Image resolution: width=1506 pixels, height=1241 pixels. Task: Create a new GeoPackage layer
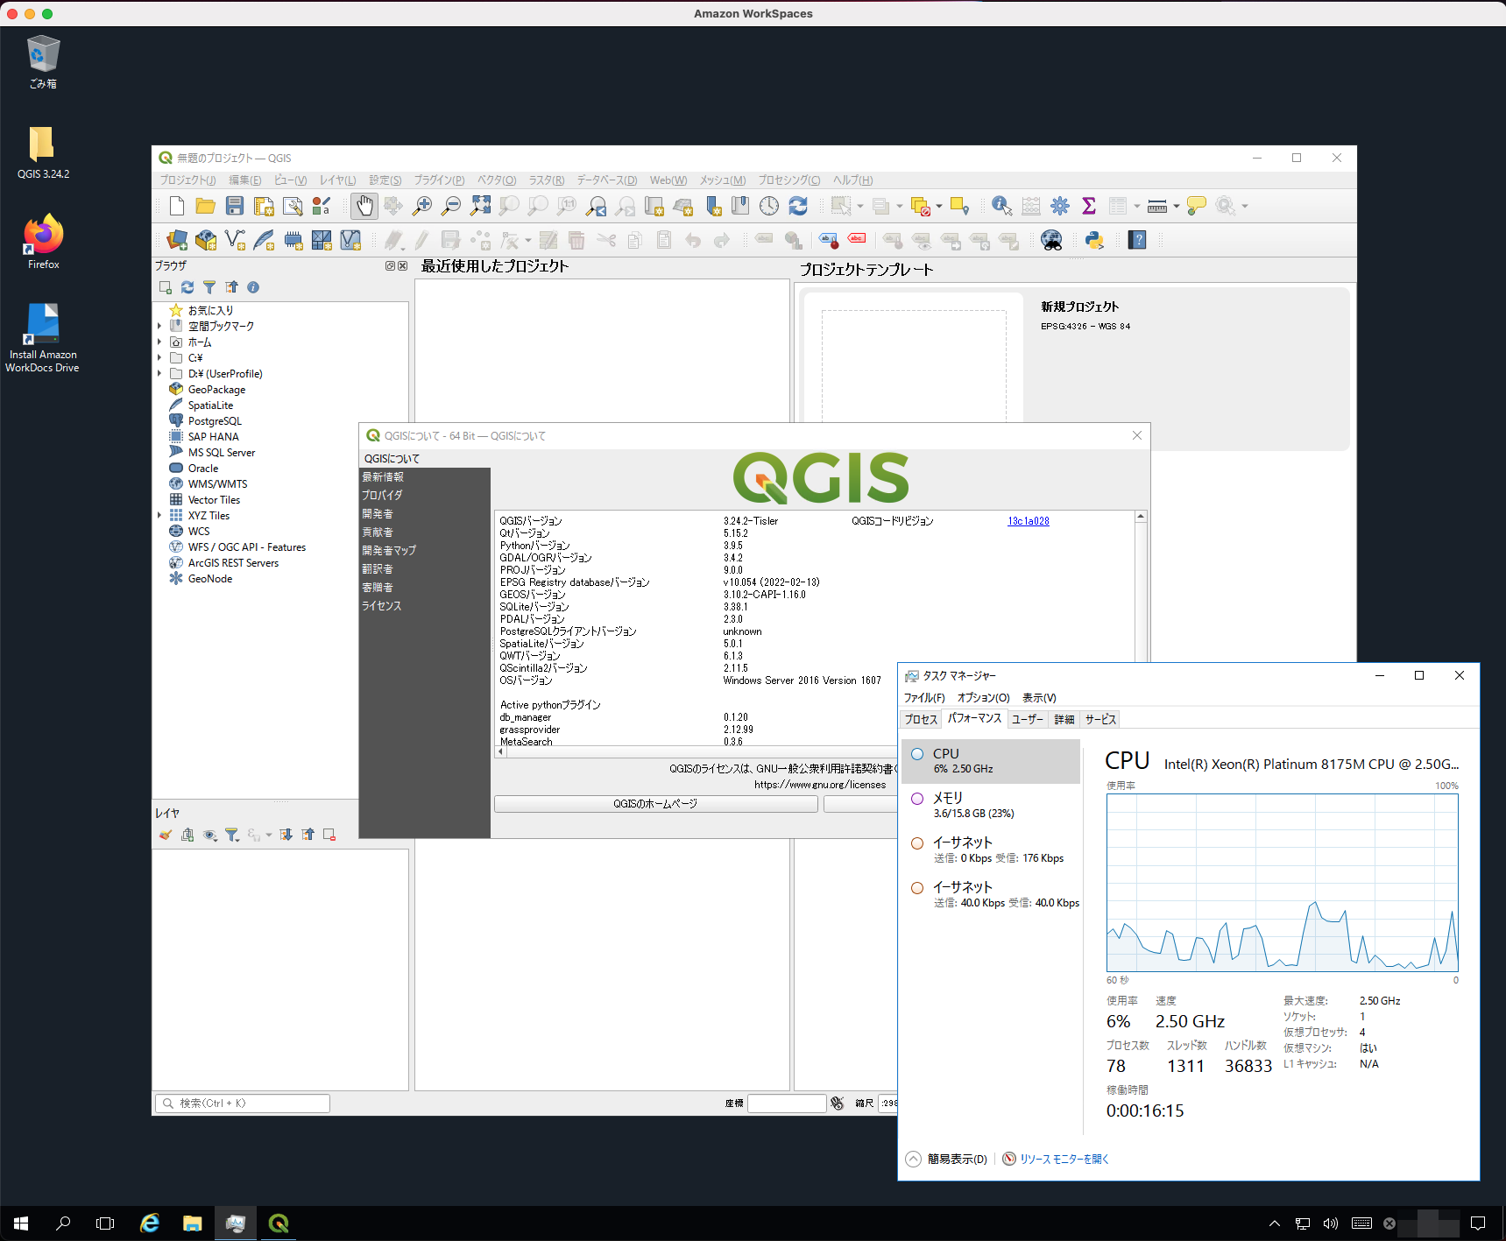[x=206, y=240]
